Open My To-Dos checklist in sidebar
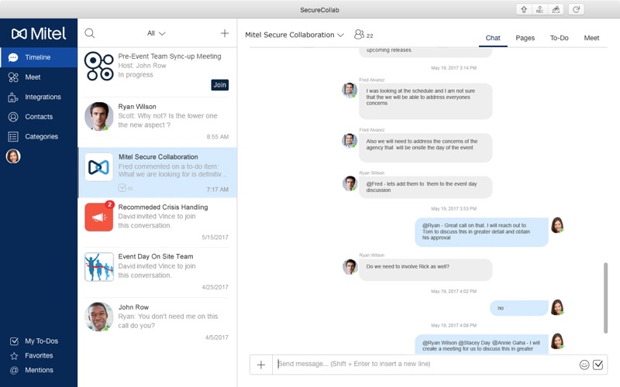This screenshot has height=387, width=620. [x=39, y=341]
